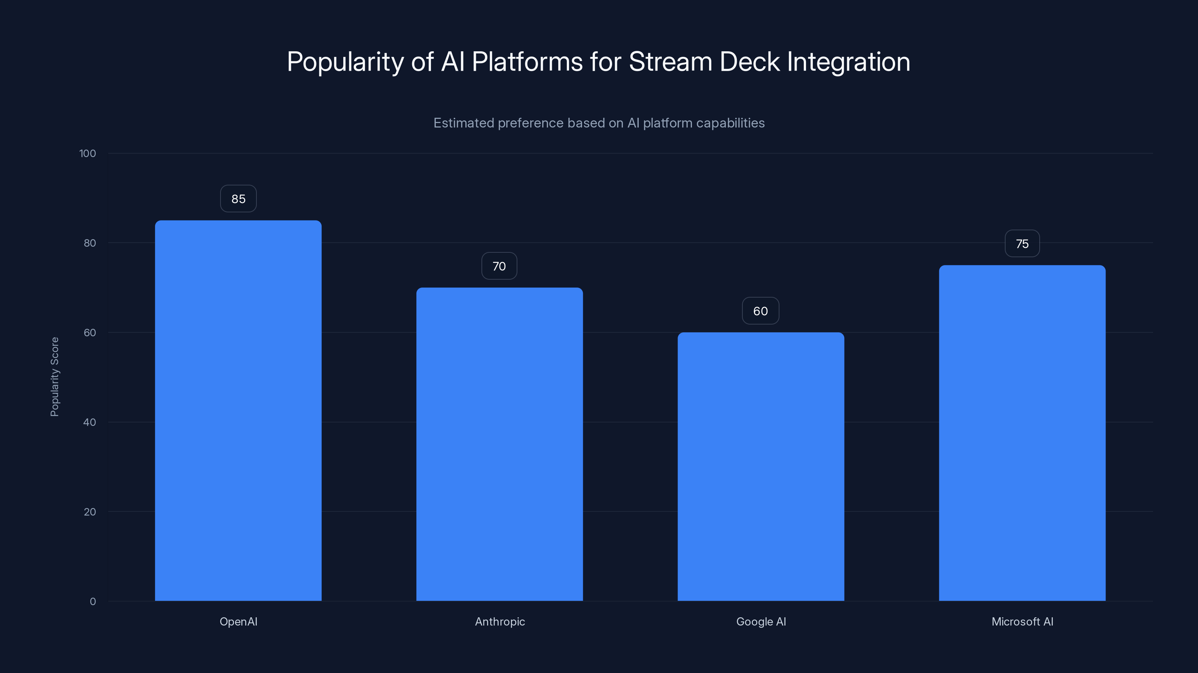Click the 60 axis tick label

(90, 332)
